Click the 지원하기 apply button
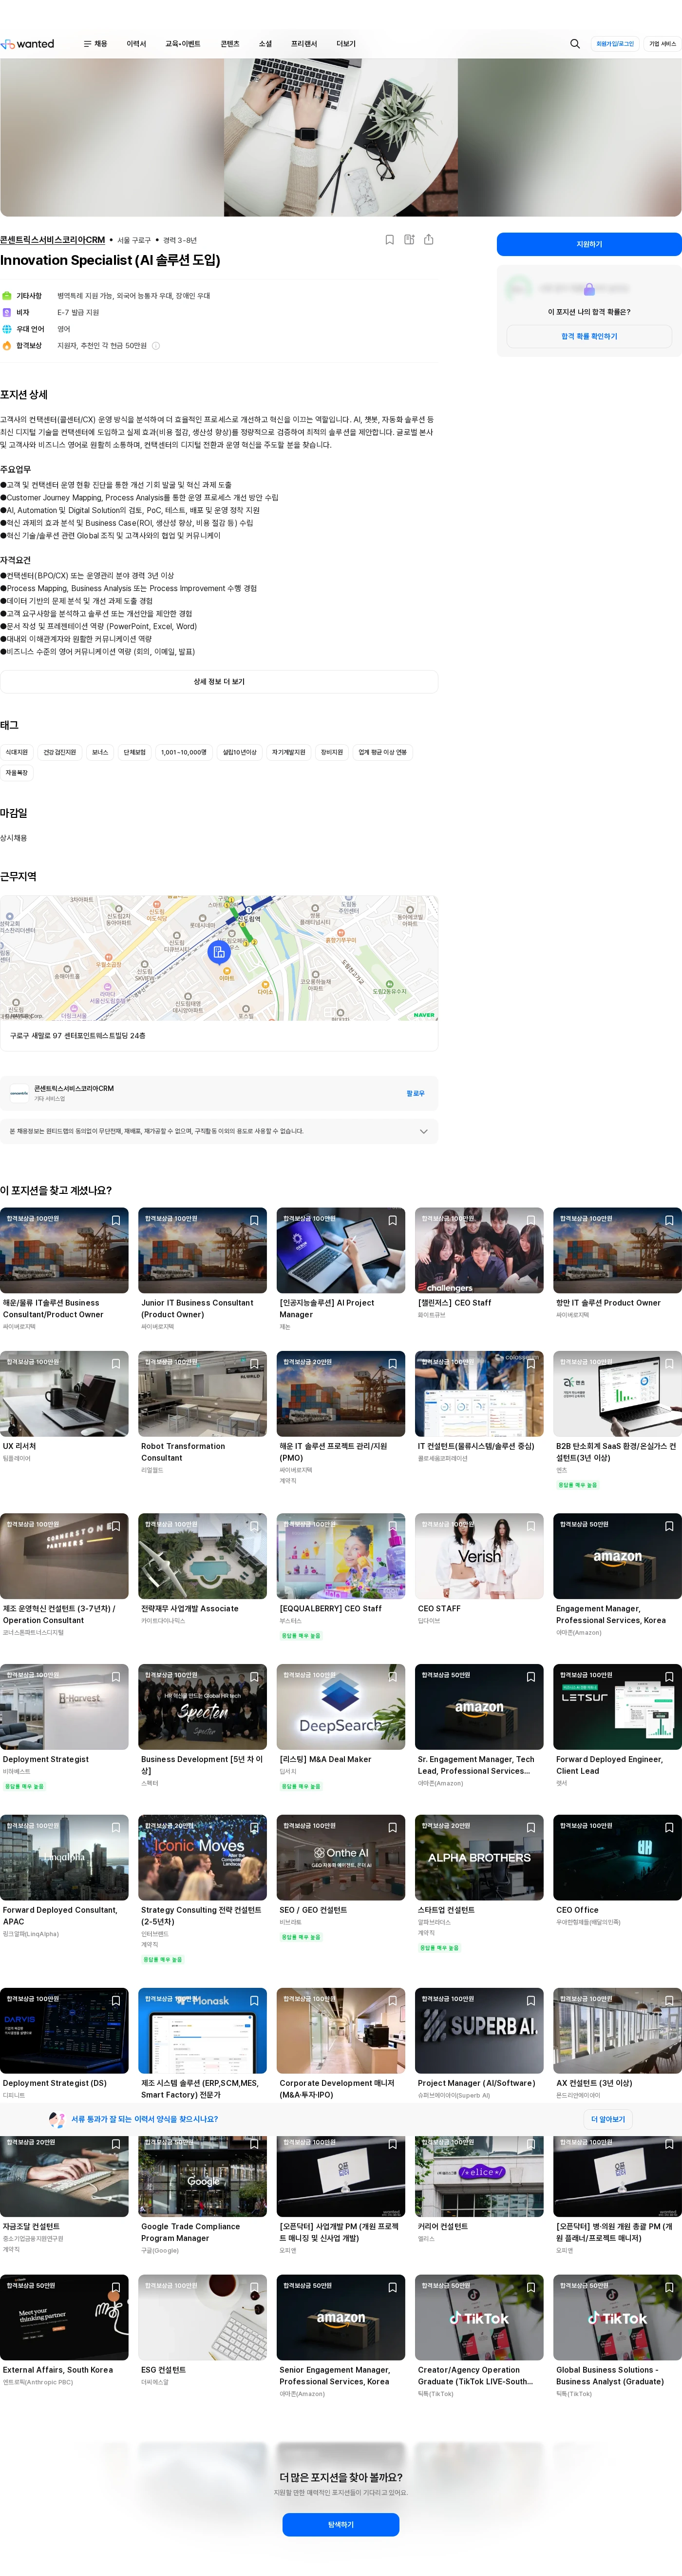The image size is (682, 2576). click(x=589, y=244)
